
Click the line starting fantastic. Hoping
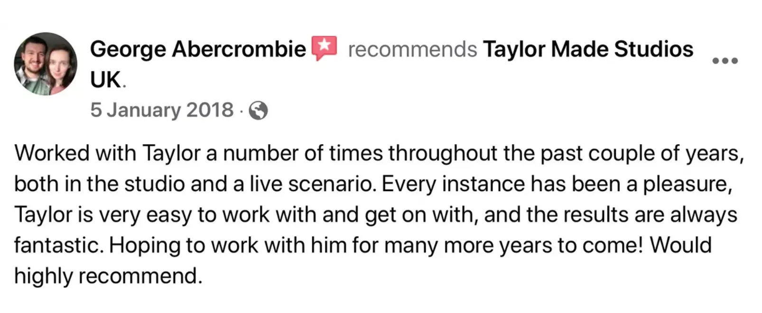363,246
